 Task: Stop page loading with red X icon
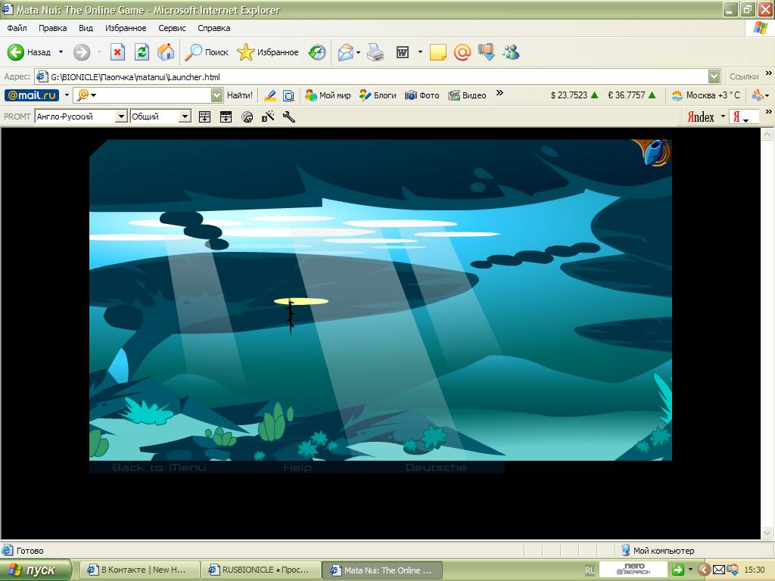tap(117, 52)
